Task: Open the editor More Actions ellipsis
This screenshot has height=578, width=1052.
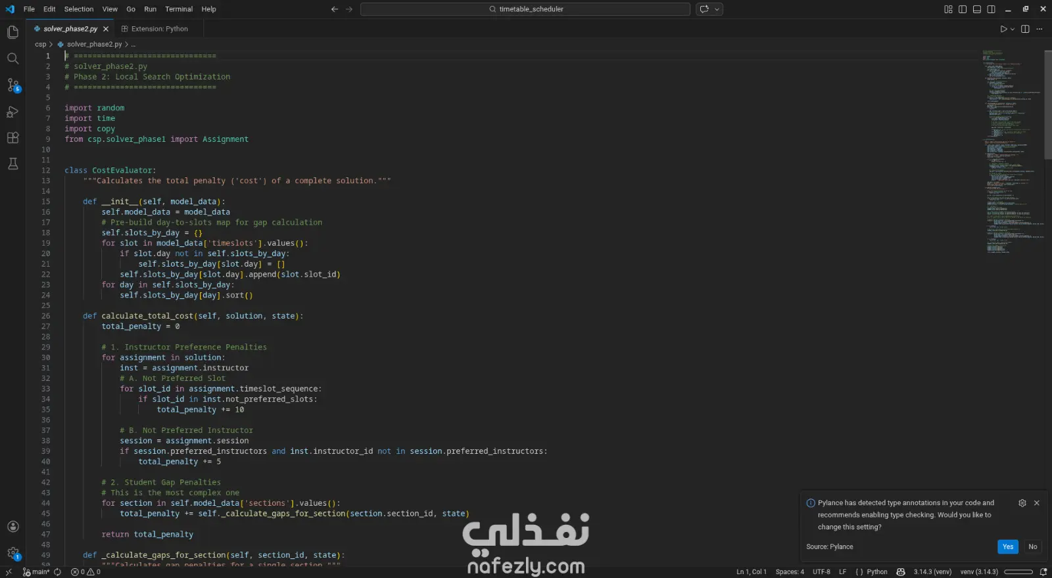Action: tap(1040, 29)
